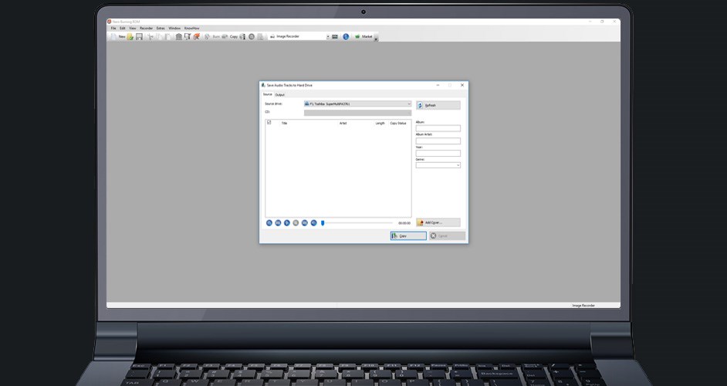The width and height of the screenshot is (727, 386).
Task: Open the KnowHow menu
Action: point(191,29)
